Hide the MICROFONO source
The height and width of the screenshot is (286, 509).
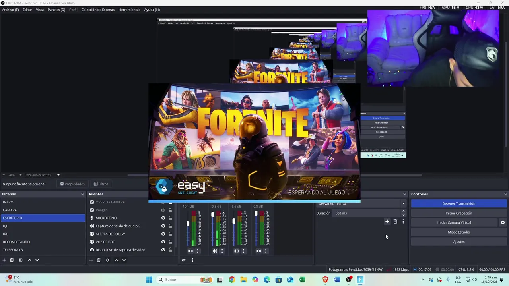click(x=163, y=218)
